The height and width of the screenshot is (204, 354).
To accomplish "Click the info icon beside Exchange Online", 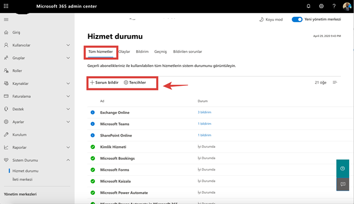I will coord(93,112).
